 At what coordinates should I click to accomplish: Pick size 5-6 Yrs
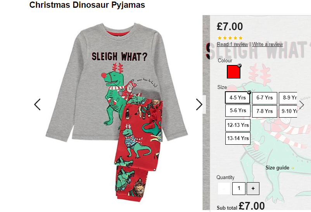[x=238, y=111]
